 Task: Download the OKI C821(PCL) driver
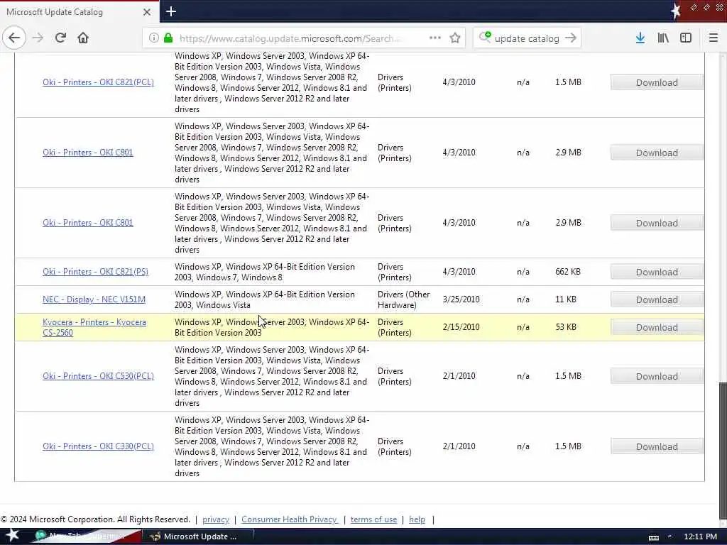(x=657, y=82)
